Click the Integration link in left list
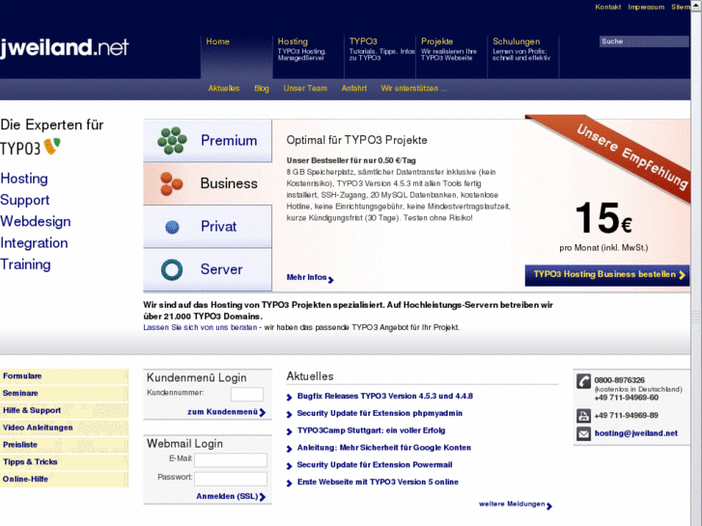702x526 pixels. pyautogui.click(x=34, y=243)
